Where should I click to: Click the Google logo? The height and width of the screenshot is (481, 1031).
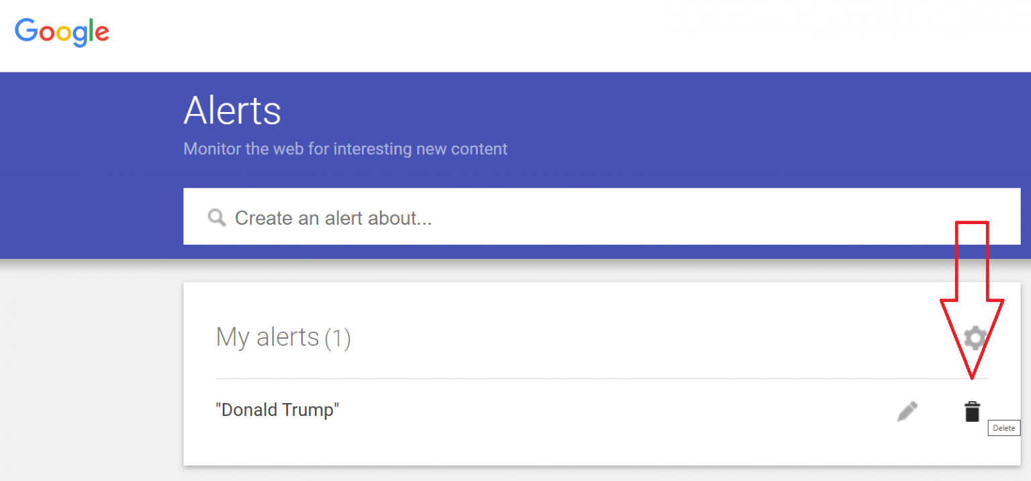[62, 31]
